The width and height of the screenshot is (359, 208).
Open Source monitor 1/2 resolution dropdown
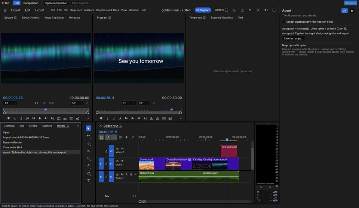point(77,103)
